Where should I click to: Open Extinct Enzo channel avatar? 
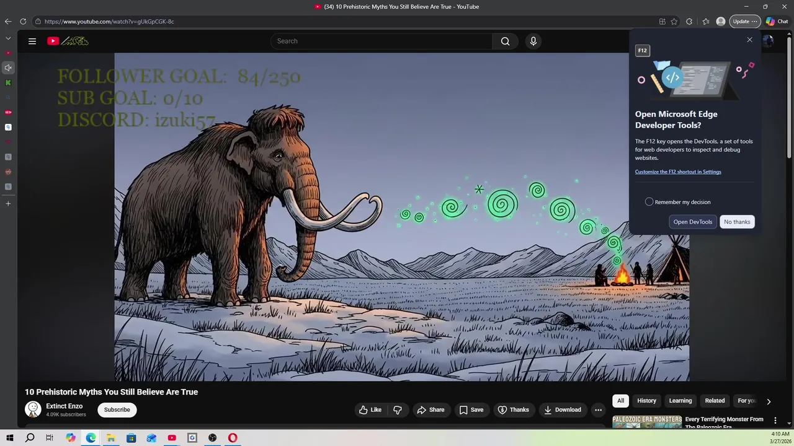(33, 409)
